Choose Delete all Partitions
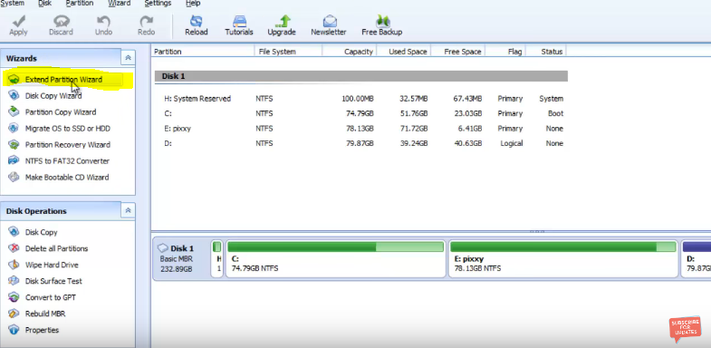 pos(56,248)
